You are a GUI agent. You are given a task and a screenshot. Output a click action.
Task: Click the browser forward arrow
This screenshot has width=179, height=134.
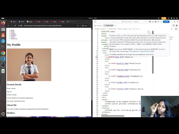(11, 26)
